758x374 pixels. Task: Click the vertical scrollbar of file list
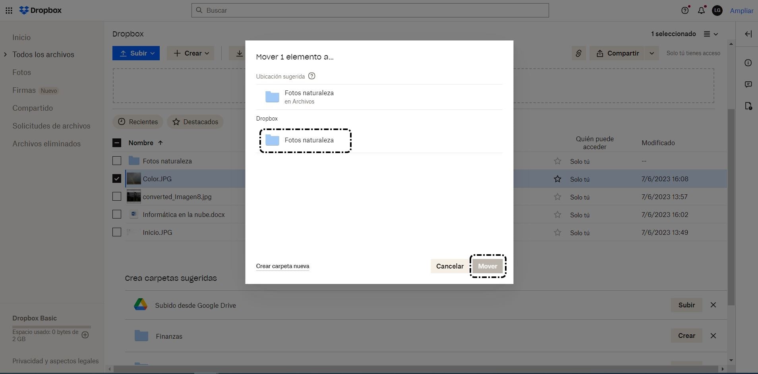click(731, 206)
